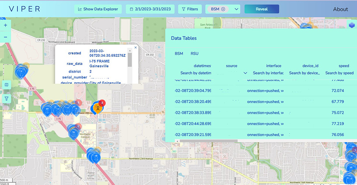Click the orange tower marker on map
The height and width of the screenshot is (185, 357).
click(97, 108)
